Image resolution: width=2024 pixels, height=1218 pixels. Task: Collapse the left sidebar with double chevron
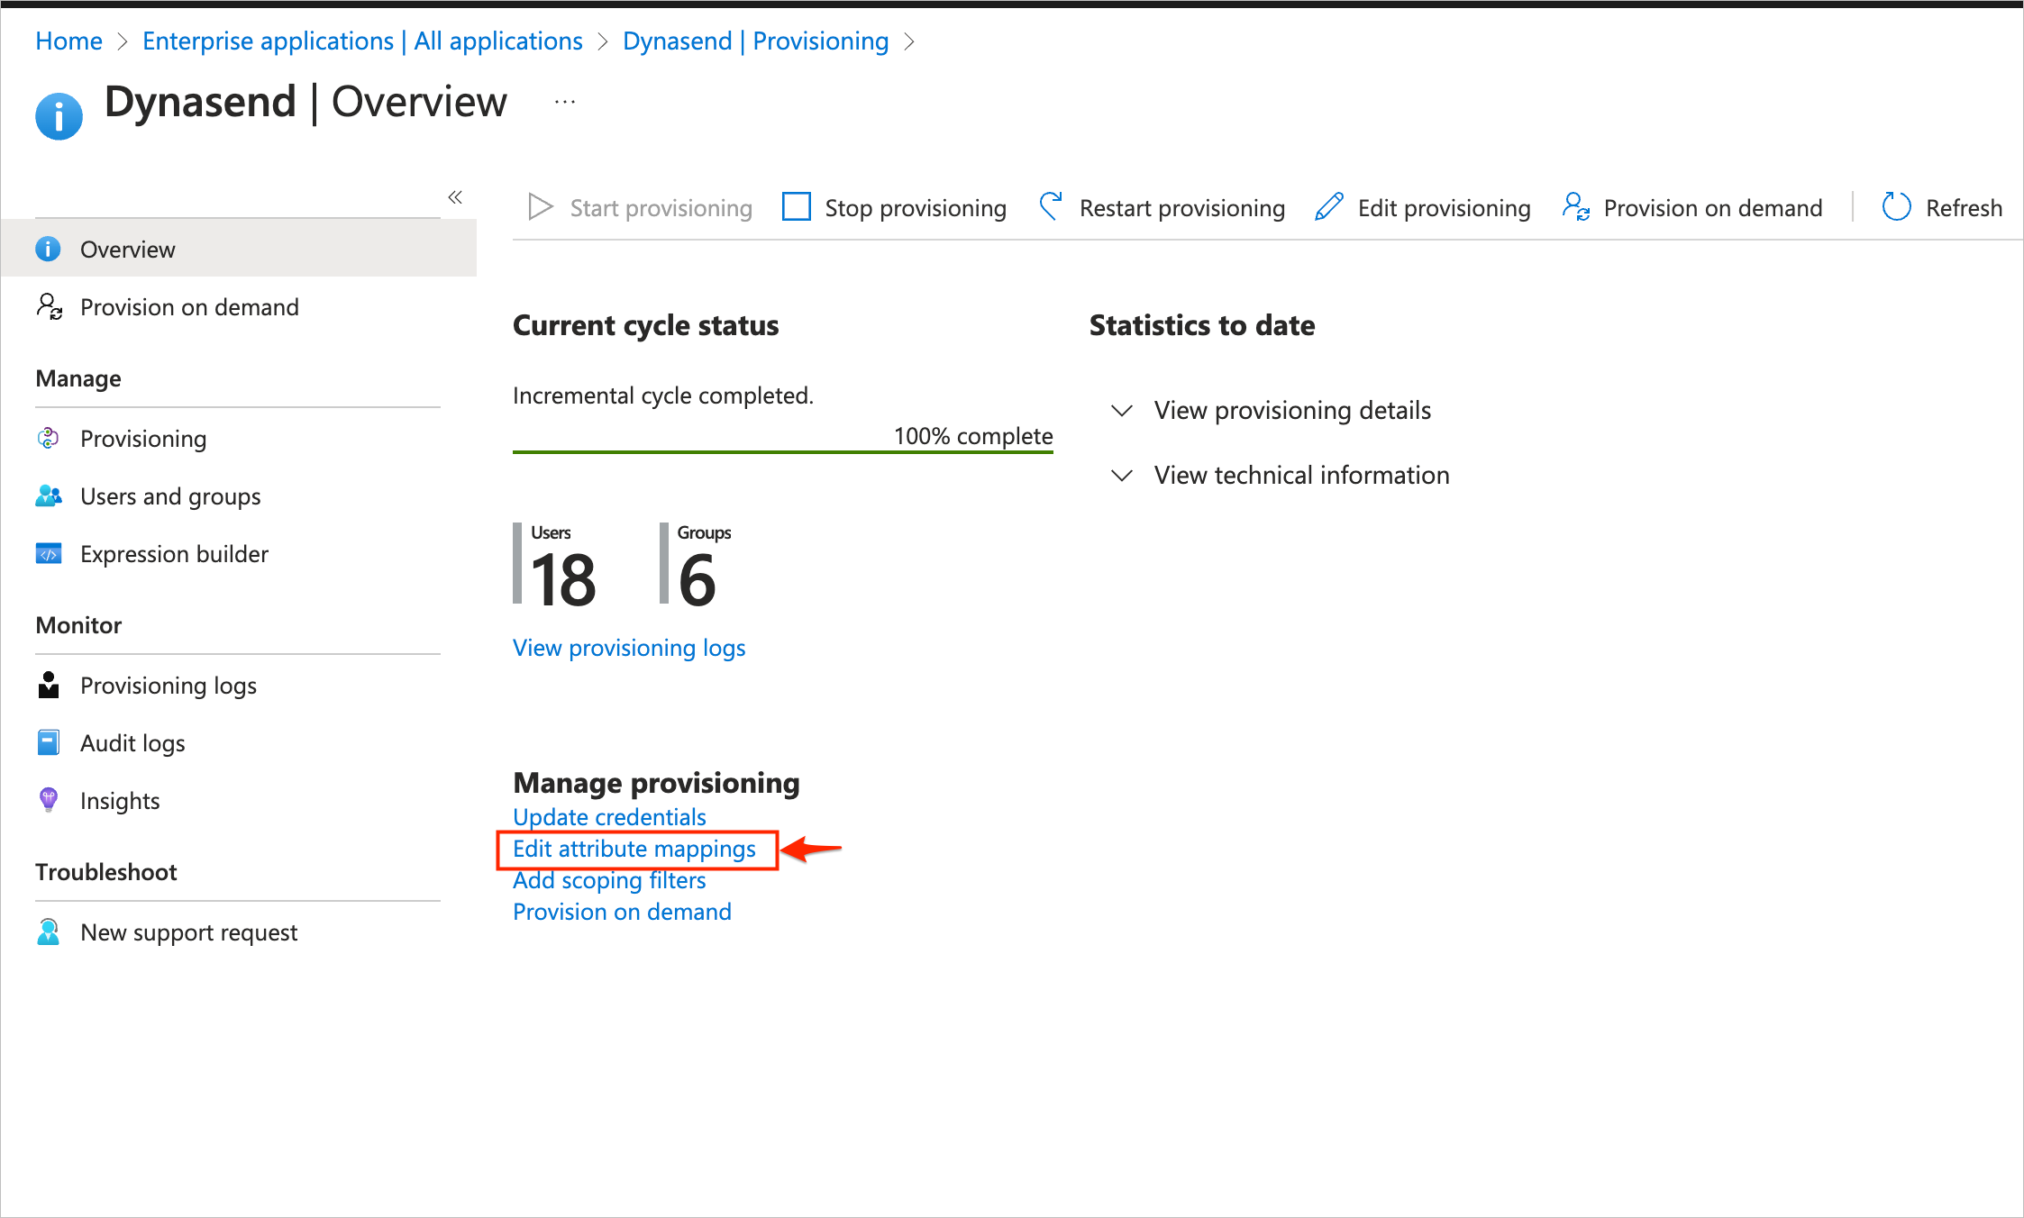tap(455, 197)
